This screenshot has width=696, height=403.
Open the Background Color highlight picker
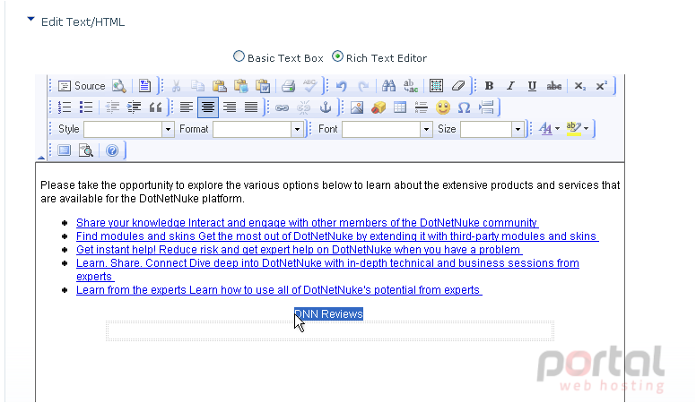[x=577, y=129]
